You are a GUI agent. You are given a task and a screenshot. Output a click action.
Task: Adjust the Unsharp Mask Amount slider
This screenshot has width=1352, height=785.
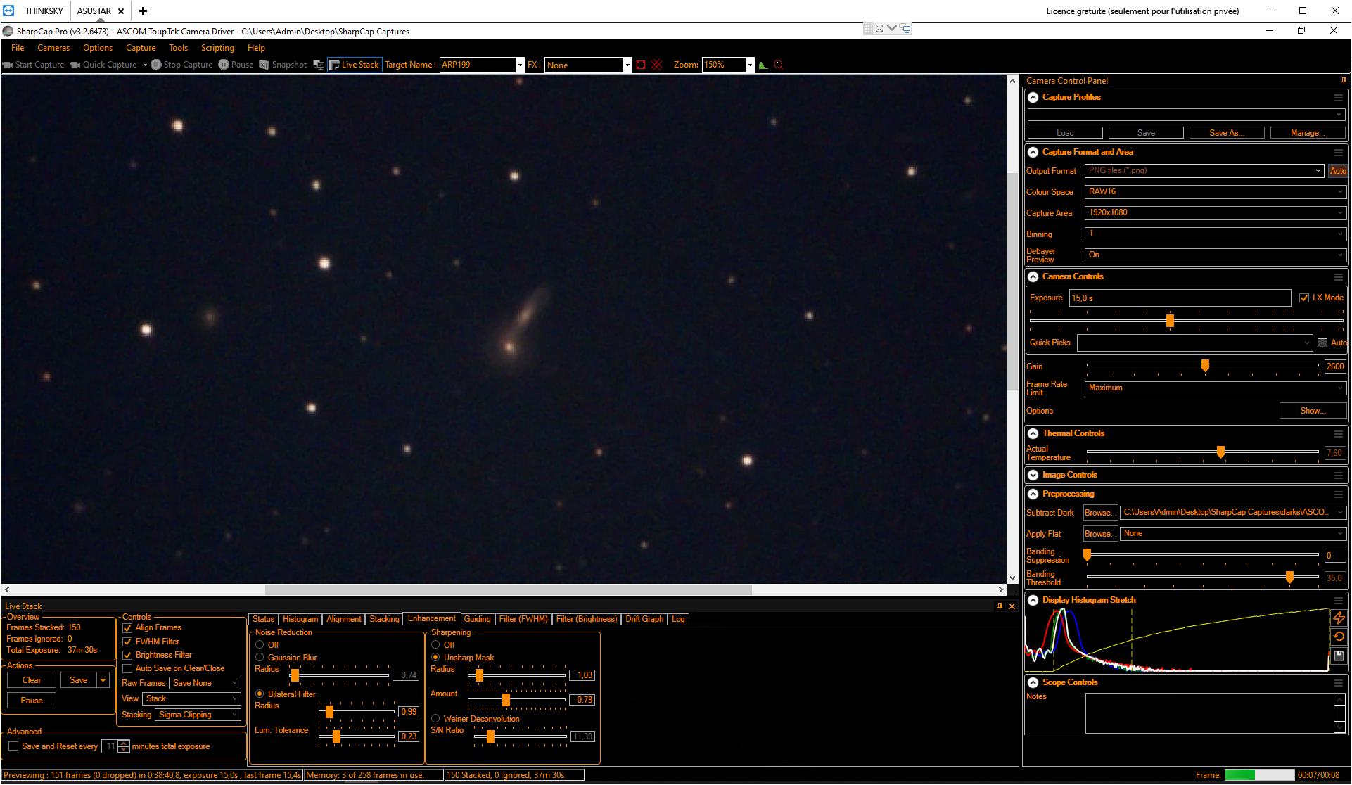pos(506,700)
